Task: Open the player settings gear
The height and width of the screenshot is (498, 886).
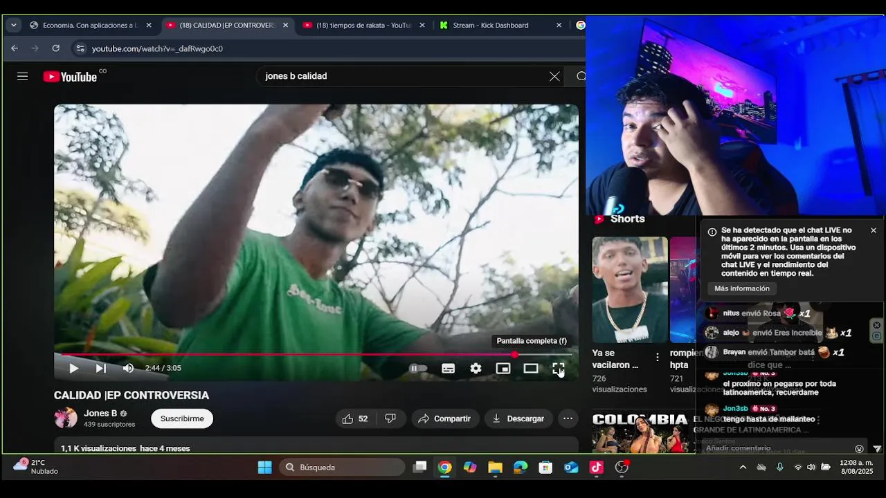Action: pos(476,369)
